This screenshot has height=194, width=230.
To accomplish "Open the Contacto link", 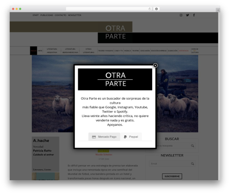I will pos(60,15).
